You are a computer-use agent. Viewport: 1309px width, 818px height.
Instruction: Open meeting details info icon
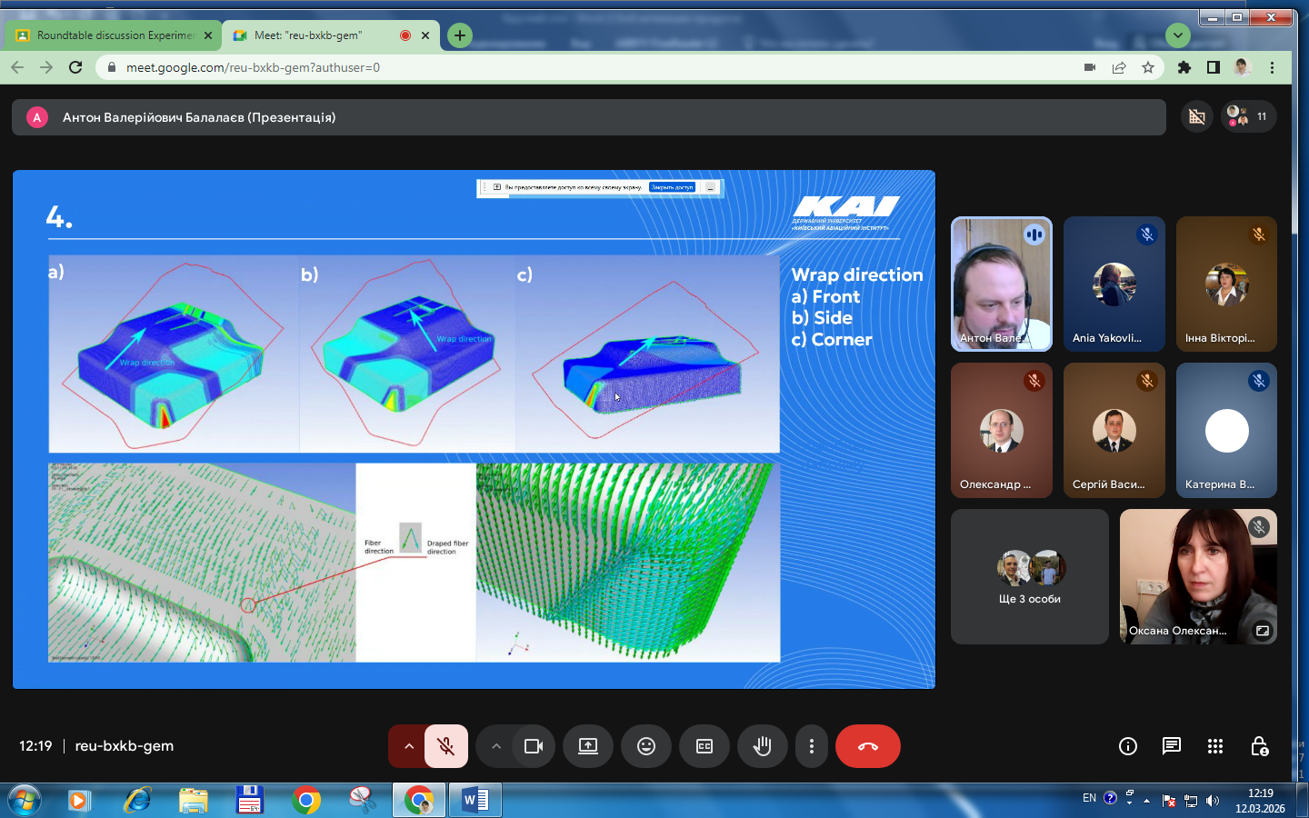pos(1128,746)
